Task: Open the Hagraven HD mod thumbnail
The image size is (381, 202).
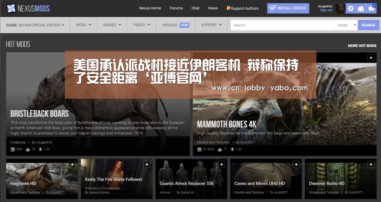Action: click(x=42, y=179)
